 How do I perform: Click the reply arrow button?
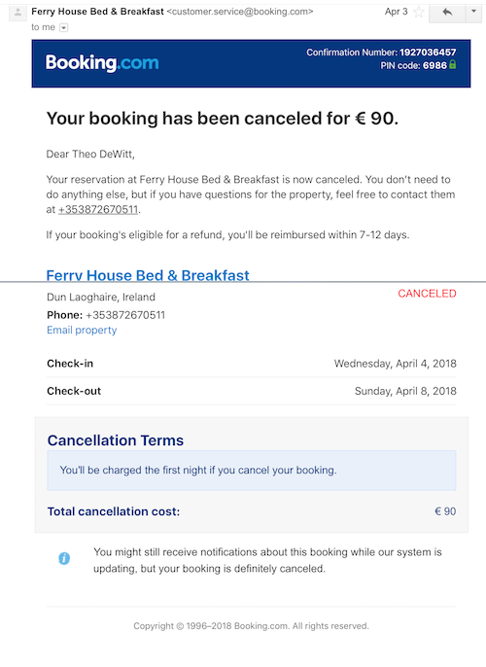coord(447,12)
